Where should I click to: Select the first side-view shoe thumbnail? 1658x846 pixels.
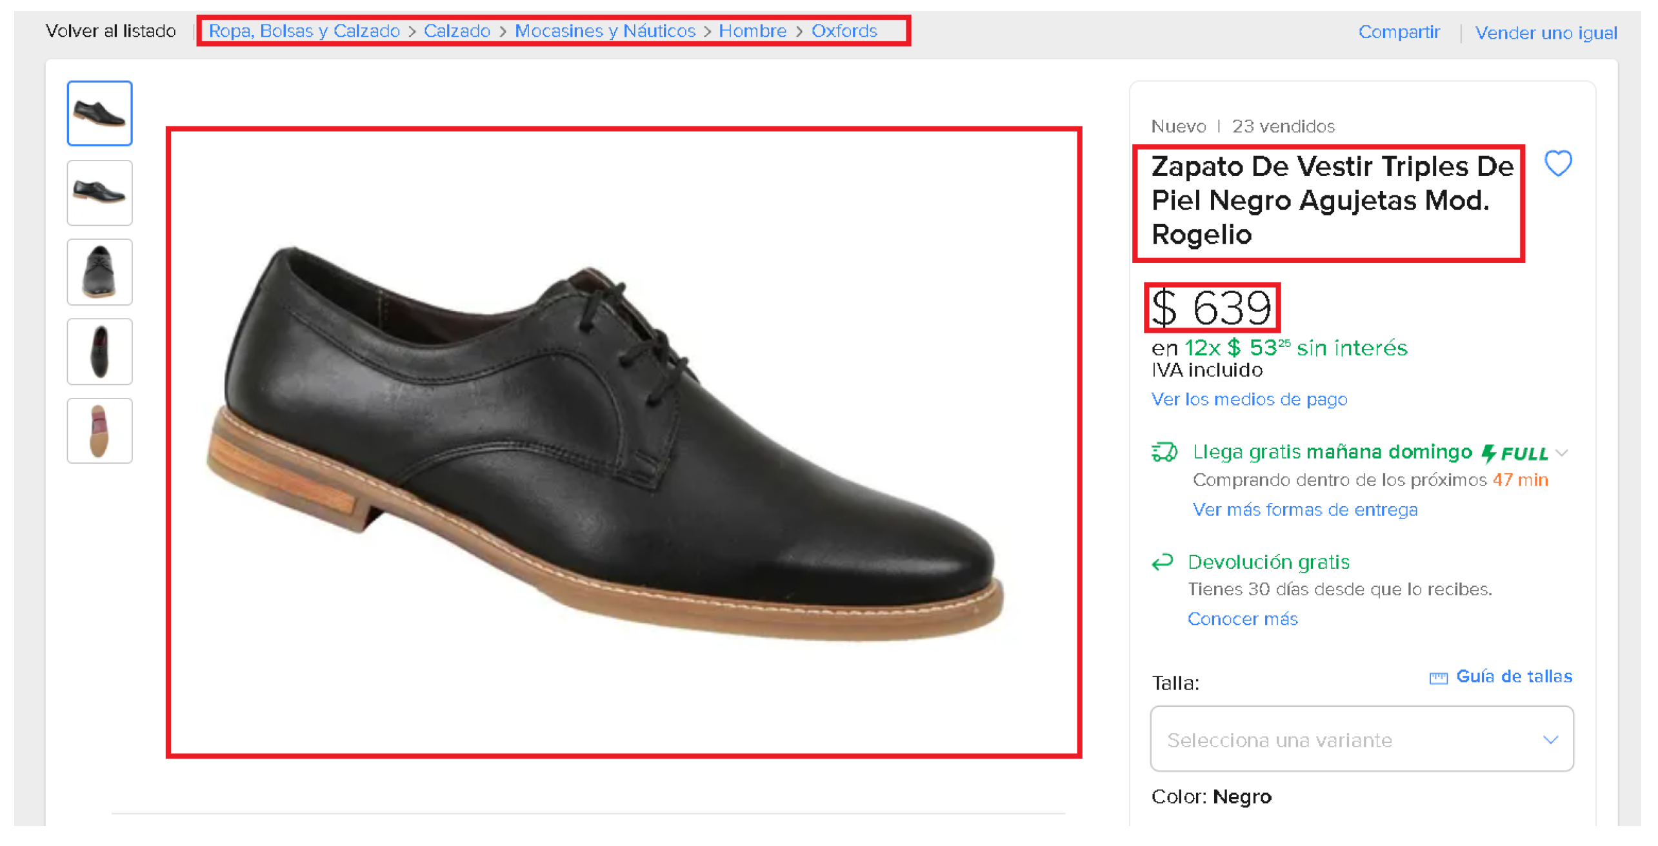click(99, 113)
